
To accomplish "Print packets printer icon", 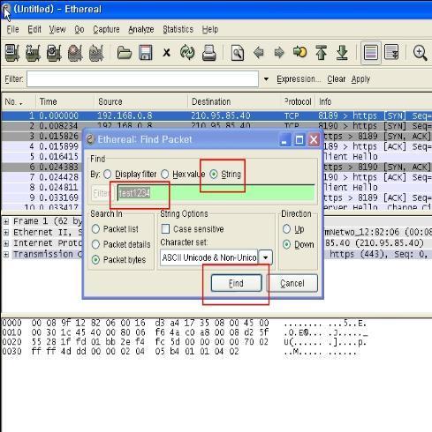I will point(208,53).
